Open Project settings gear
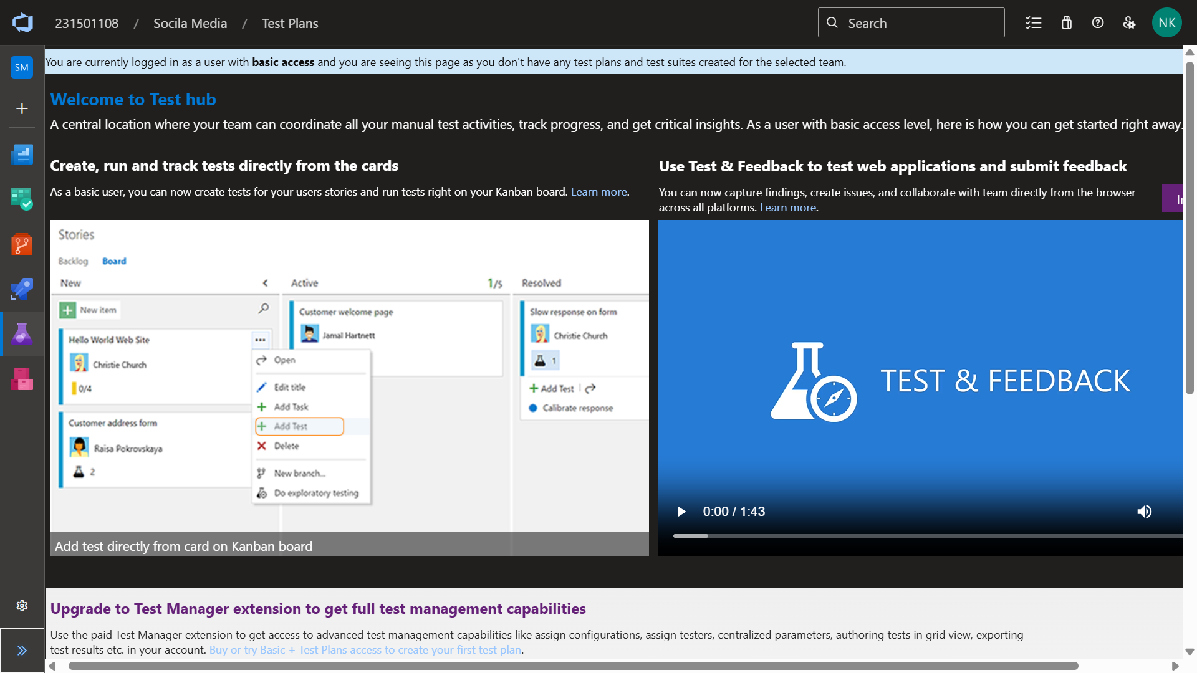1197x673 pixels. [22, 606]
